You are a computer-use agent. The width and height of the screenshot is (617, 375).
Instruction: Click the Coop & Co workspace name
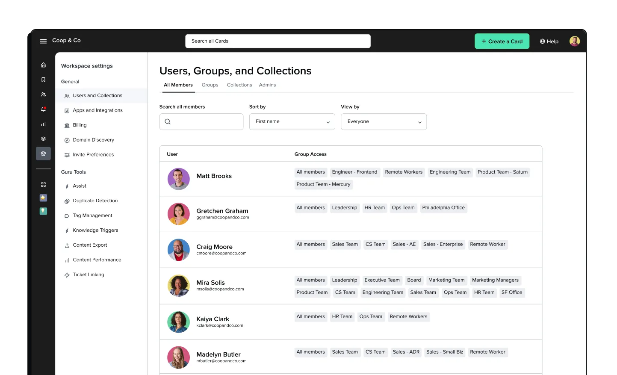(66, 41)
